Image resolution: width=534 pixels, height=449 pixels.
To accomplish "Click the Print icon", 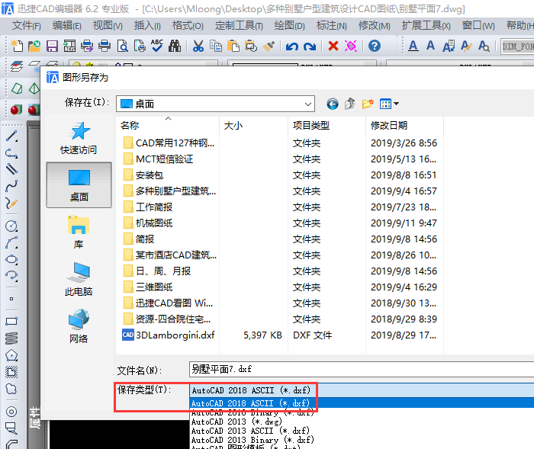I will pos(105,46).
